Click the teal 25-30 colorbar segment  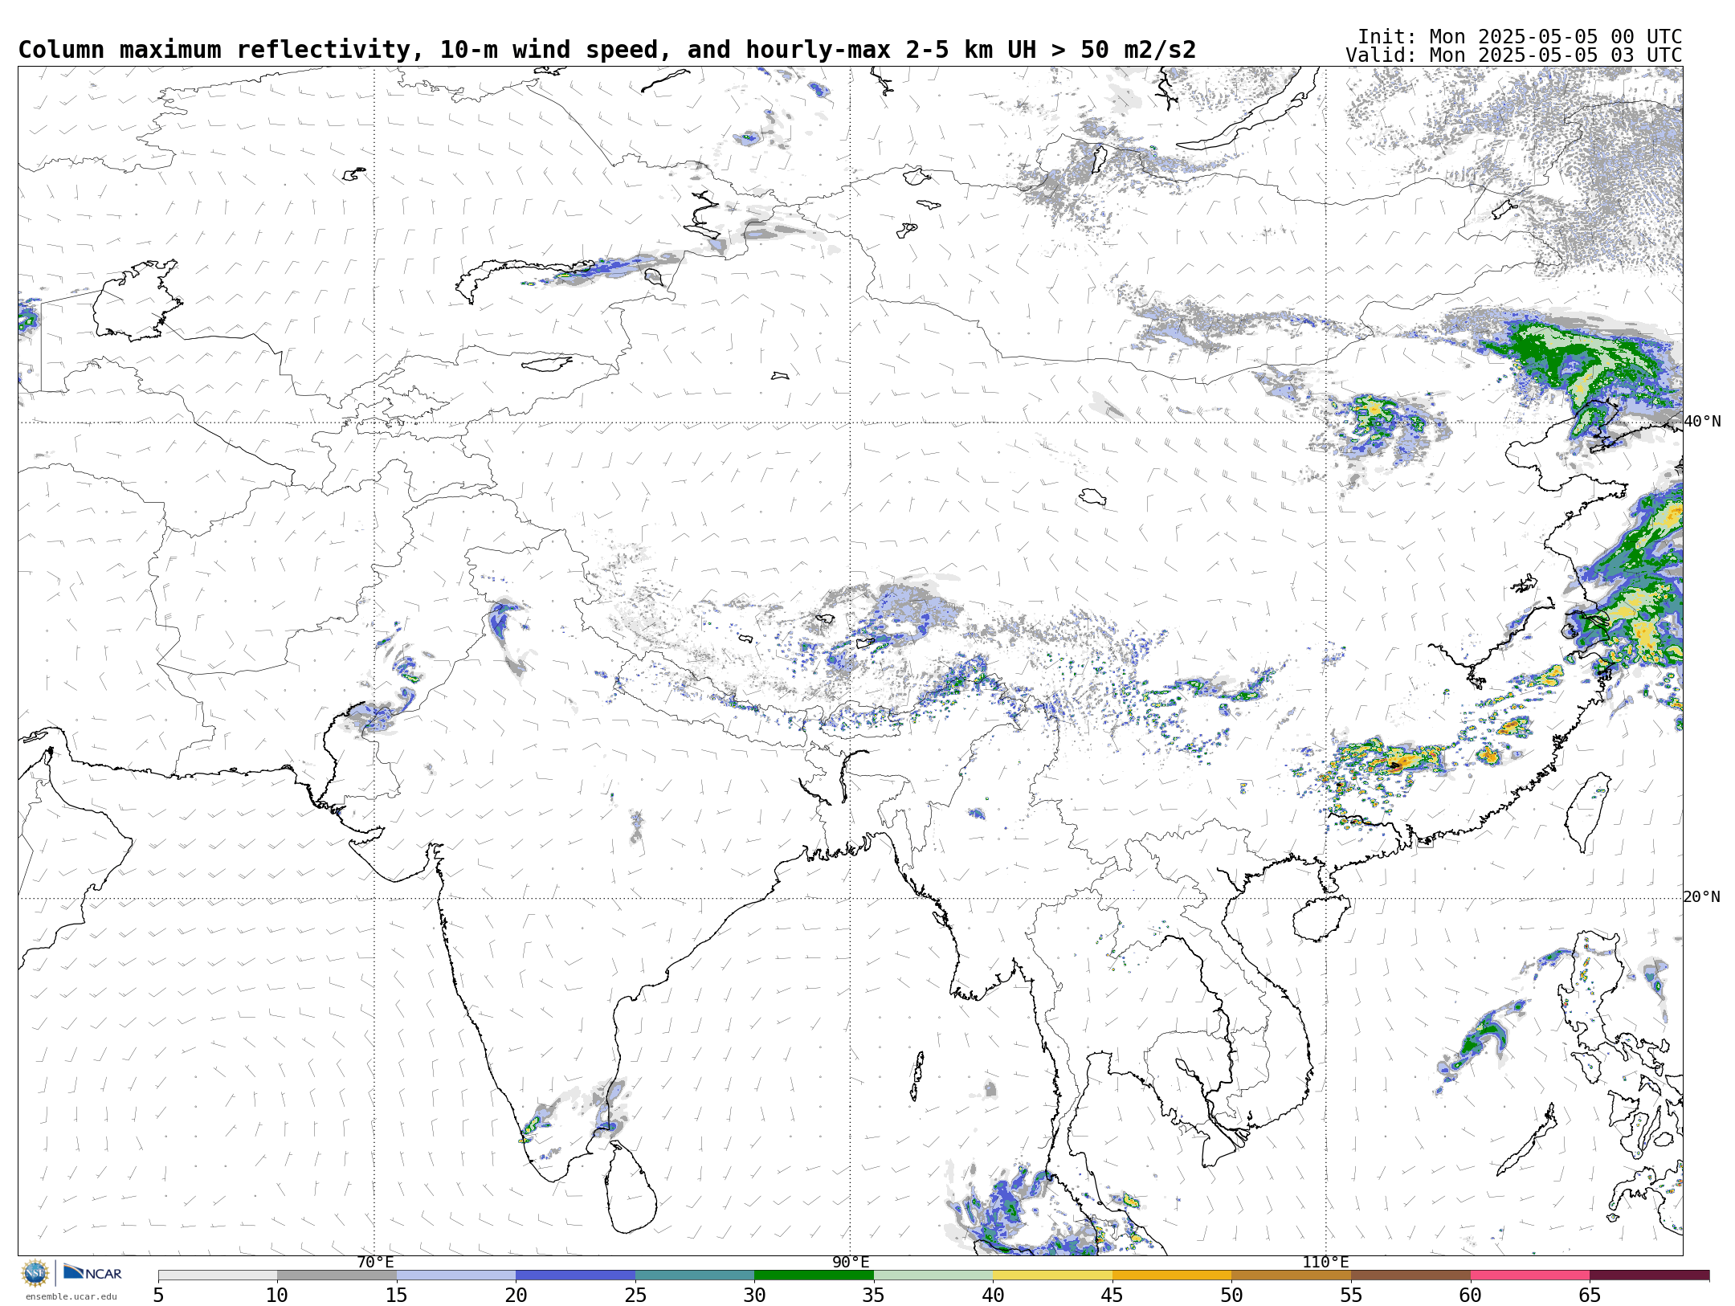(695, 1275)
